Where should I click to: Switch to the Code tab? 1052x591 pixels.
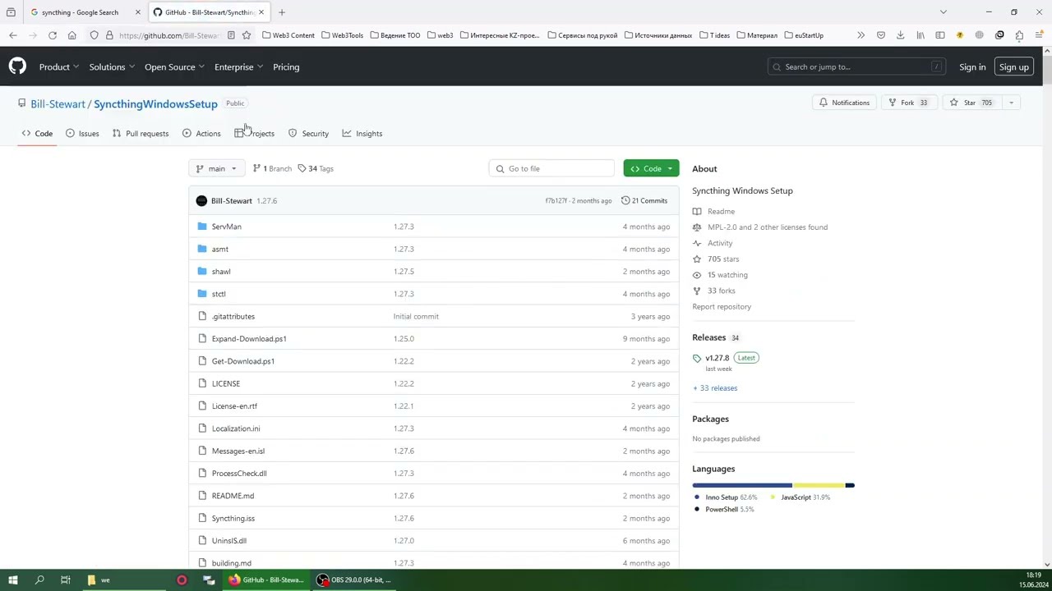pyautogui.click(x=37, y=133)
